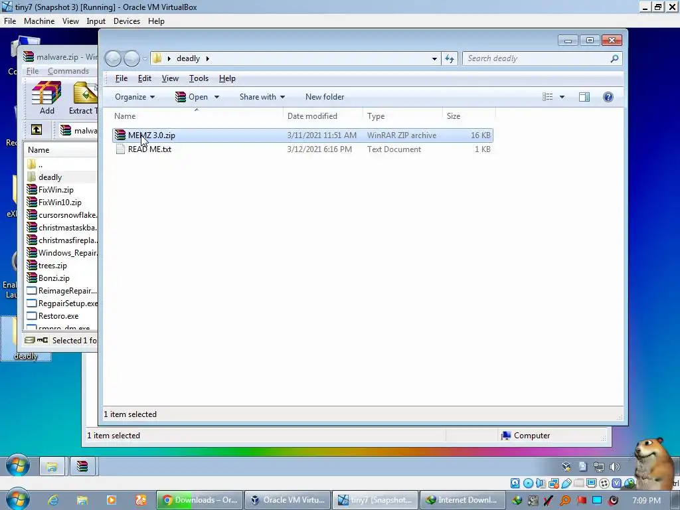Refresh the deadly folder view
The height and width of the screenshot is (510, 680).
(450, 58)
